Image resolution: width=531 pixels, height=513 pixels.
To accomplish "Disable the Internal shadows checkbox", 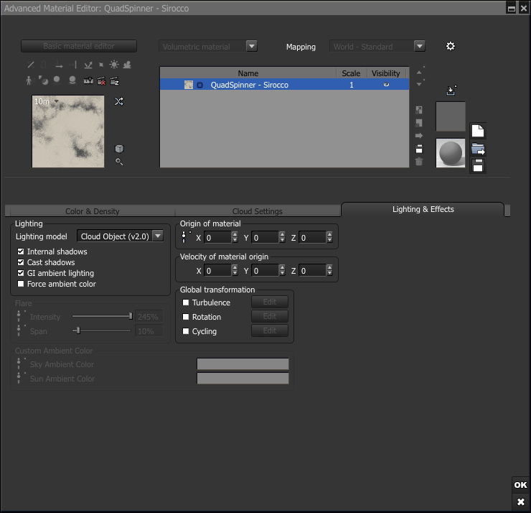I will click(x=21, y=251).
